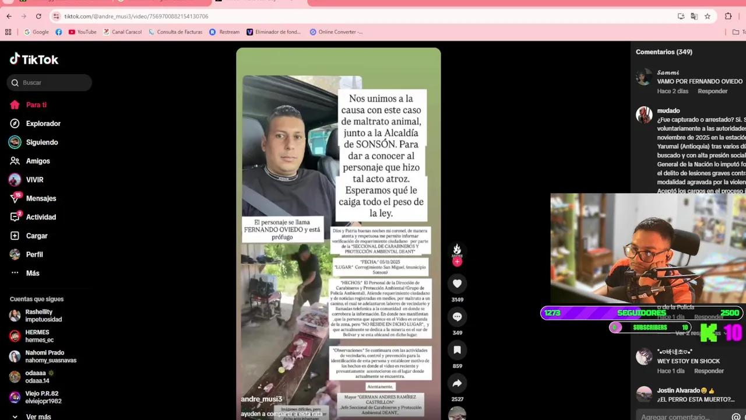Bookmark page with star icon

(708, 16)
